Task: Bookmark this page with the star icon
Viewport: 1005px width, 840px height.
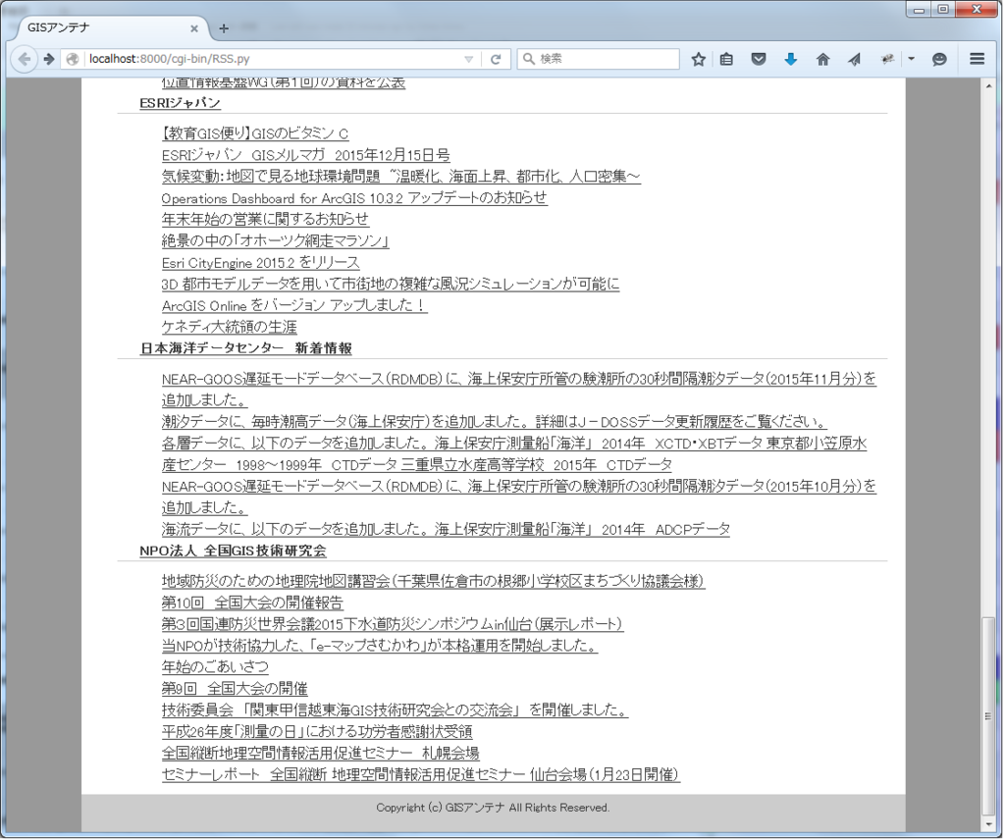Action: pyautogui.click(x=698, y=59)
